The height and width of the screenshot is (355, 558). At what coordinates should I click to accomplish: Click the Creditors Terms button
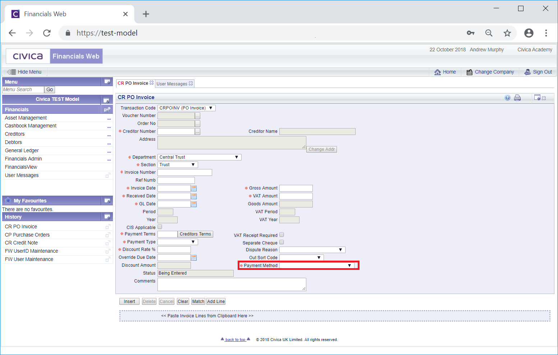tap(195, 234)
